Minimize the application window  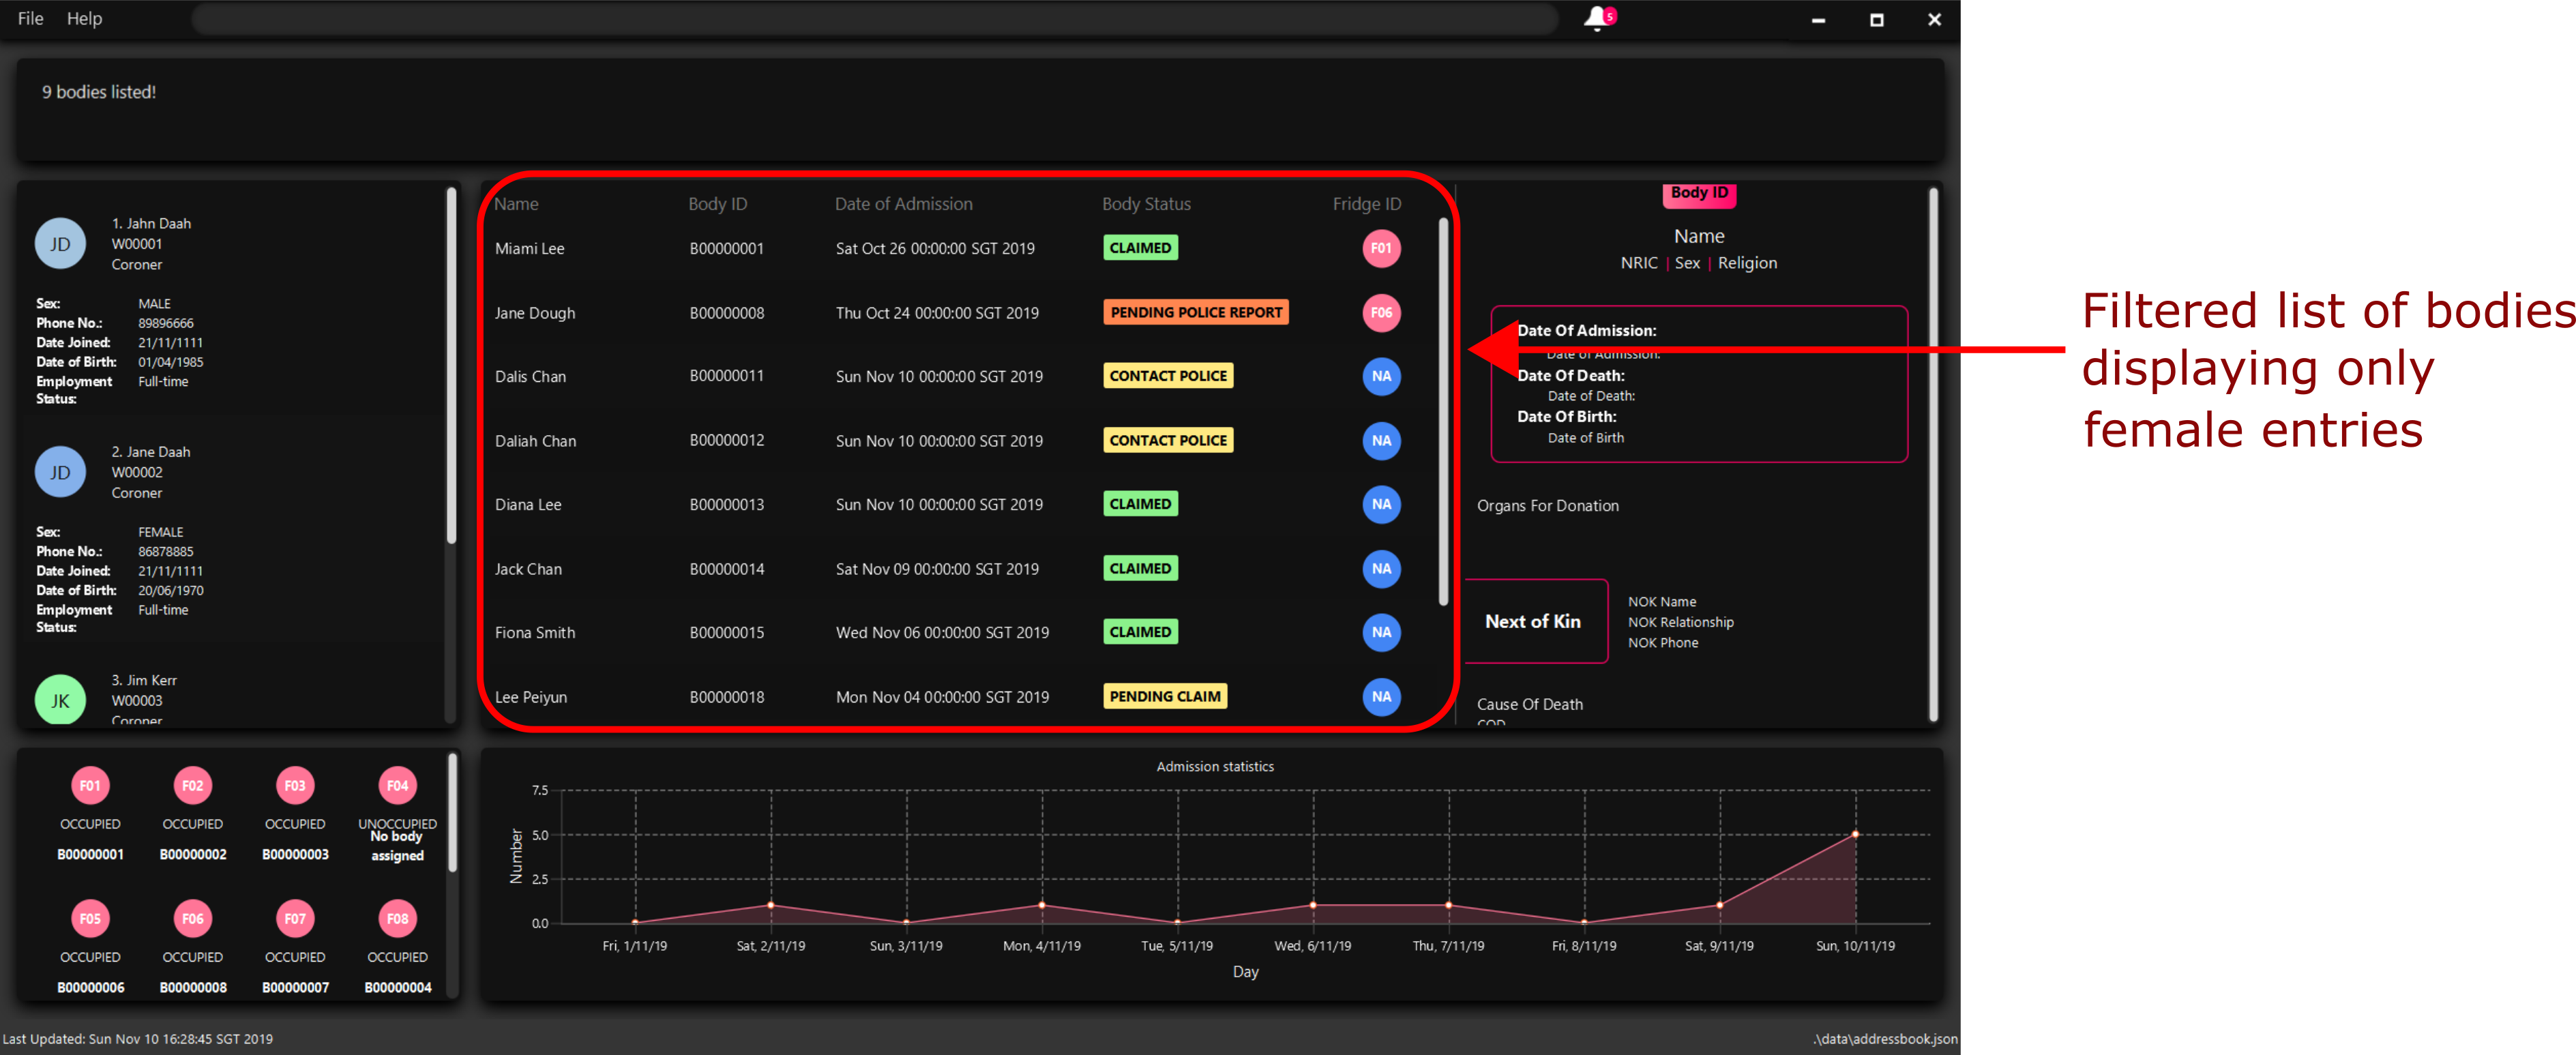pyautogui.click(x=1818, y=20)
